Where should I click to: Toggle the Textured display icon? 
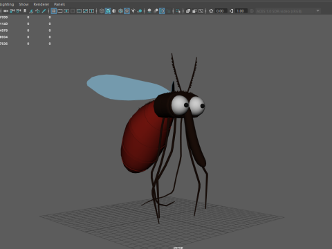tap(127, 11)
